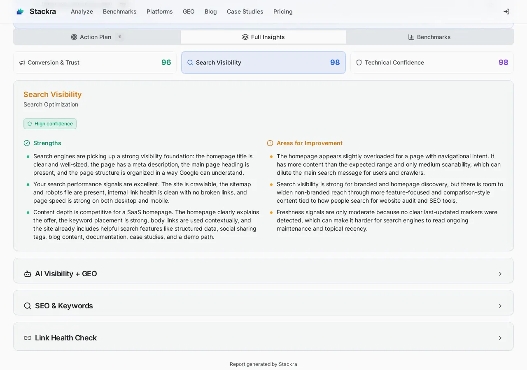Switch to the Action Plan tab
Viewport: 527px width, 370px height.
(97, 37)
